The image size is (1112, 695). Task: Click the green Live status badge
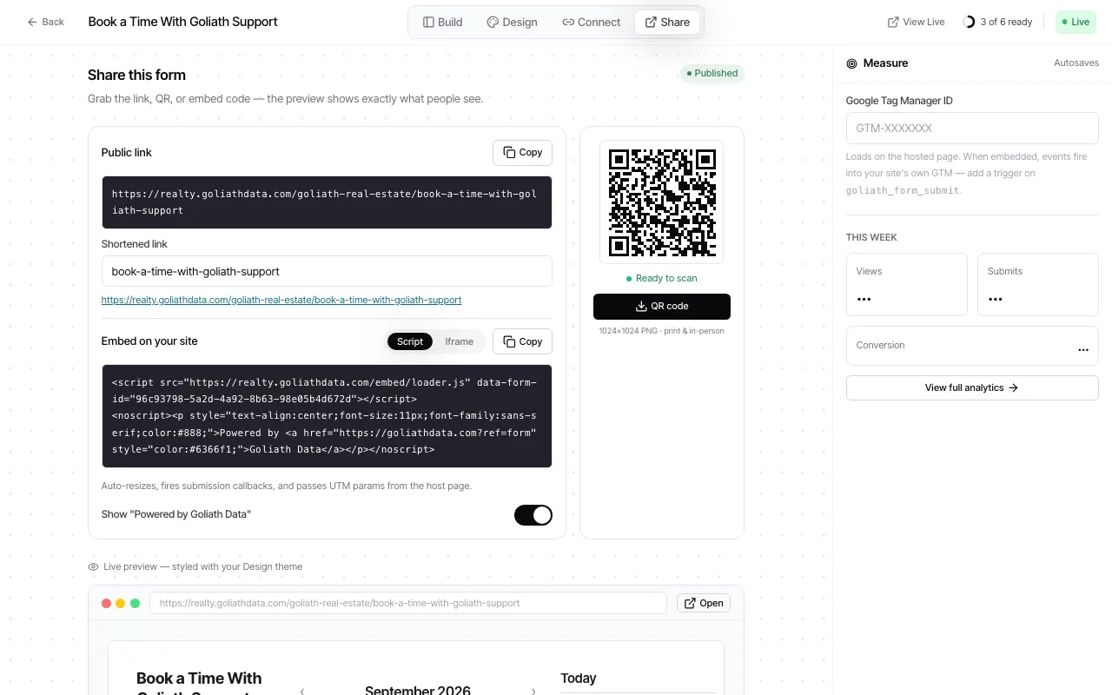(x=1076, y=22)
